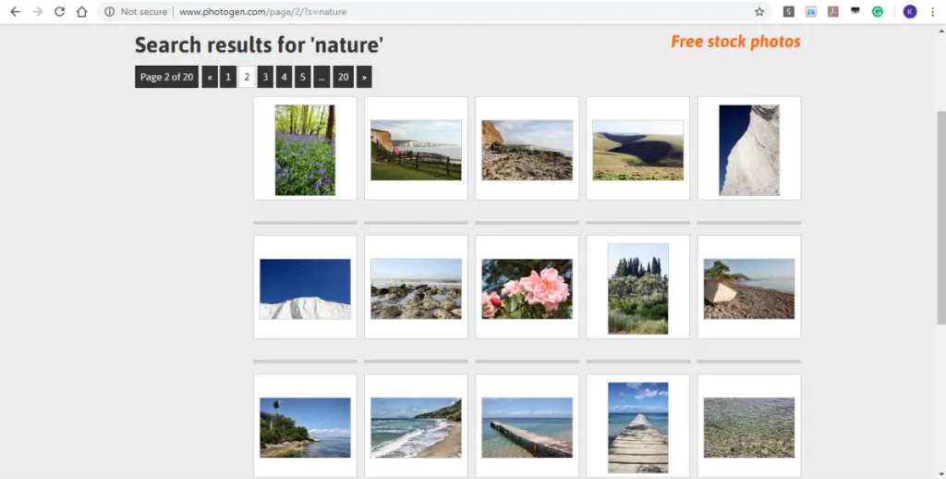Reload the page with refresh icon
The width and height of the screenshot is (946, 479).
tap(59, 11)
